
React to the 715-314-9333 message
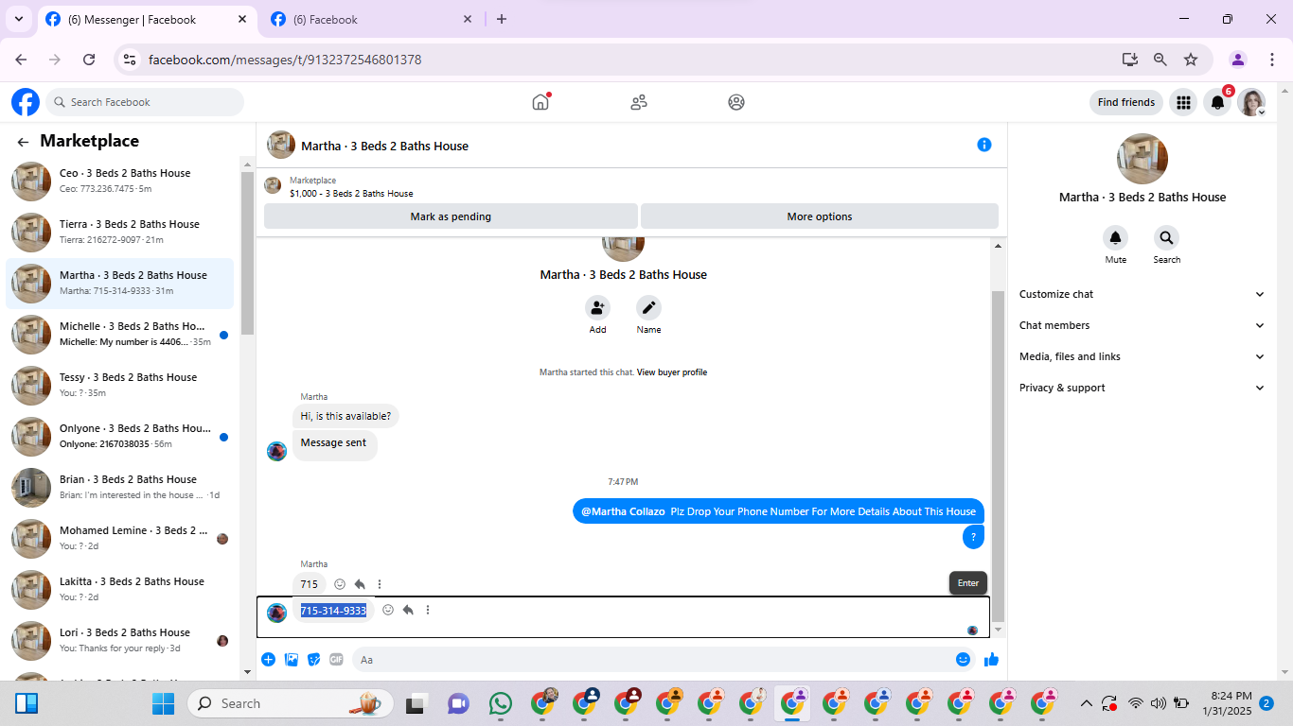coord(388,610)
